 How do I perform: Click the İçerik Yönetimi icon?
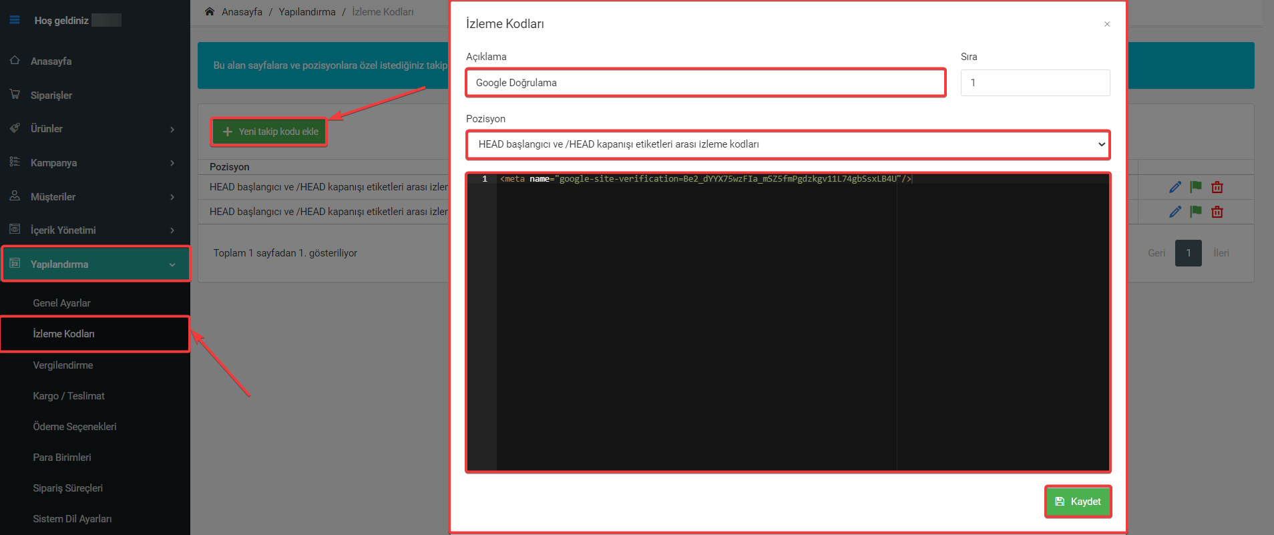[x=15, y=229]
